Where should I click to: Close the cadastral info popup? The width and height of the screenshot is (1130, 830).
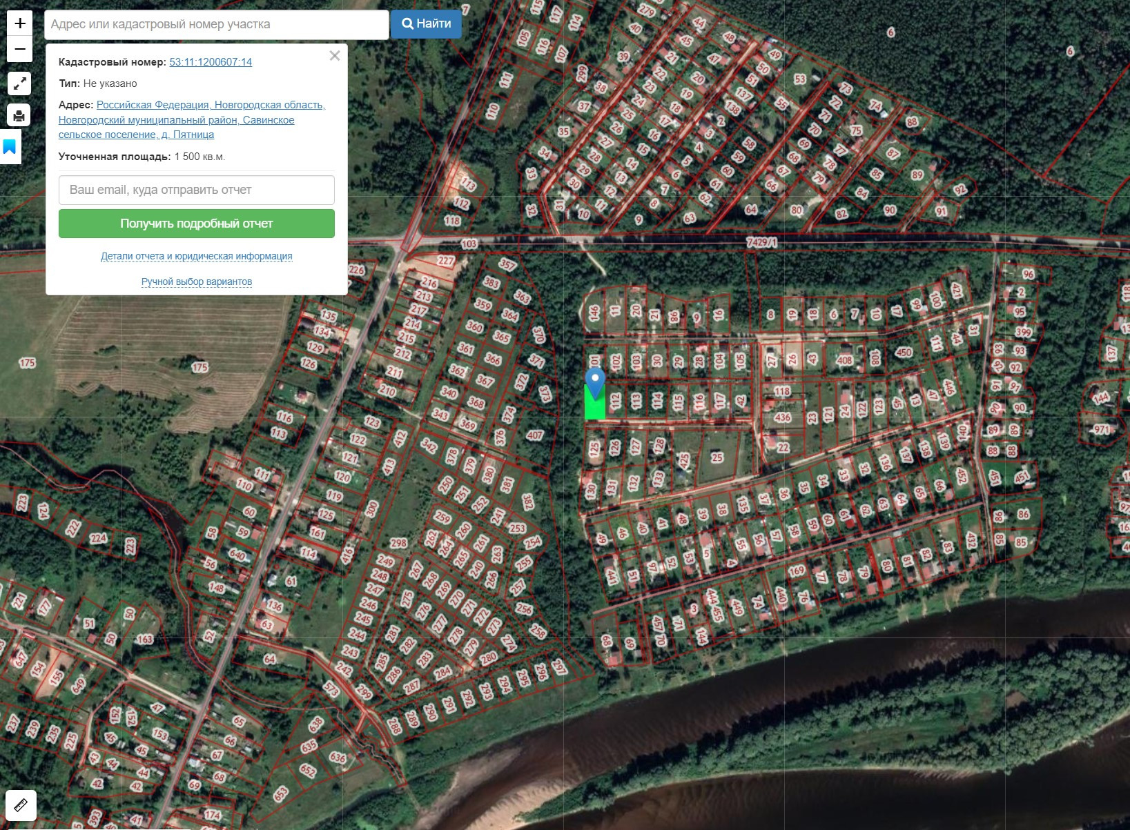[335, 56]
